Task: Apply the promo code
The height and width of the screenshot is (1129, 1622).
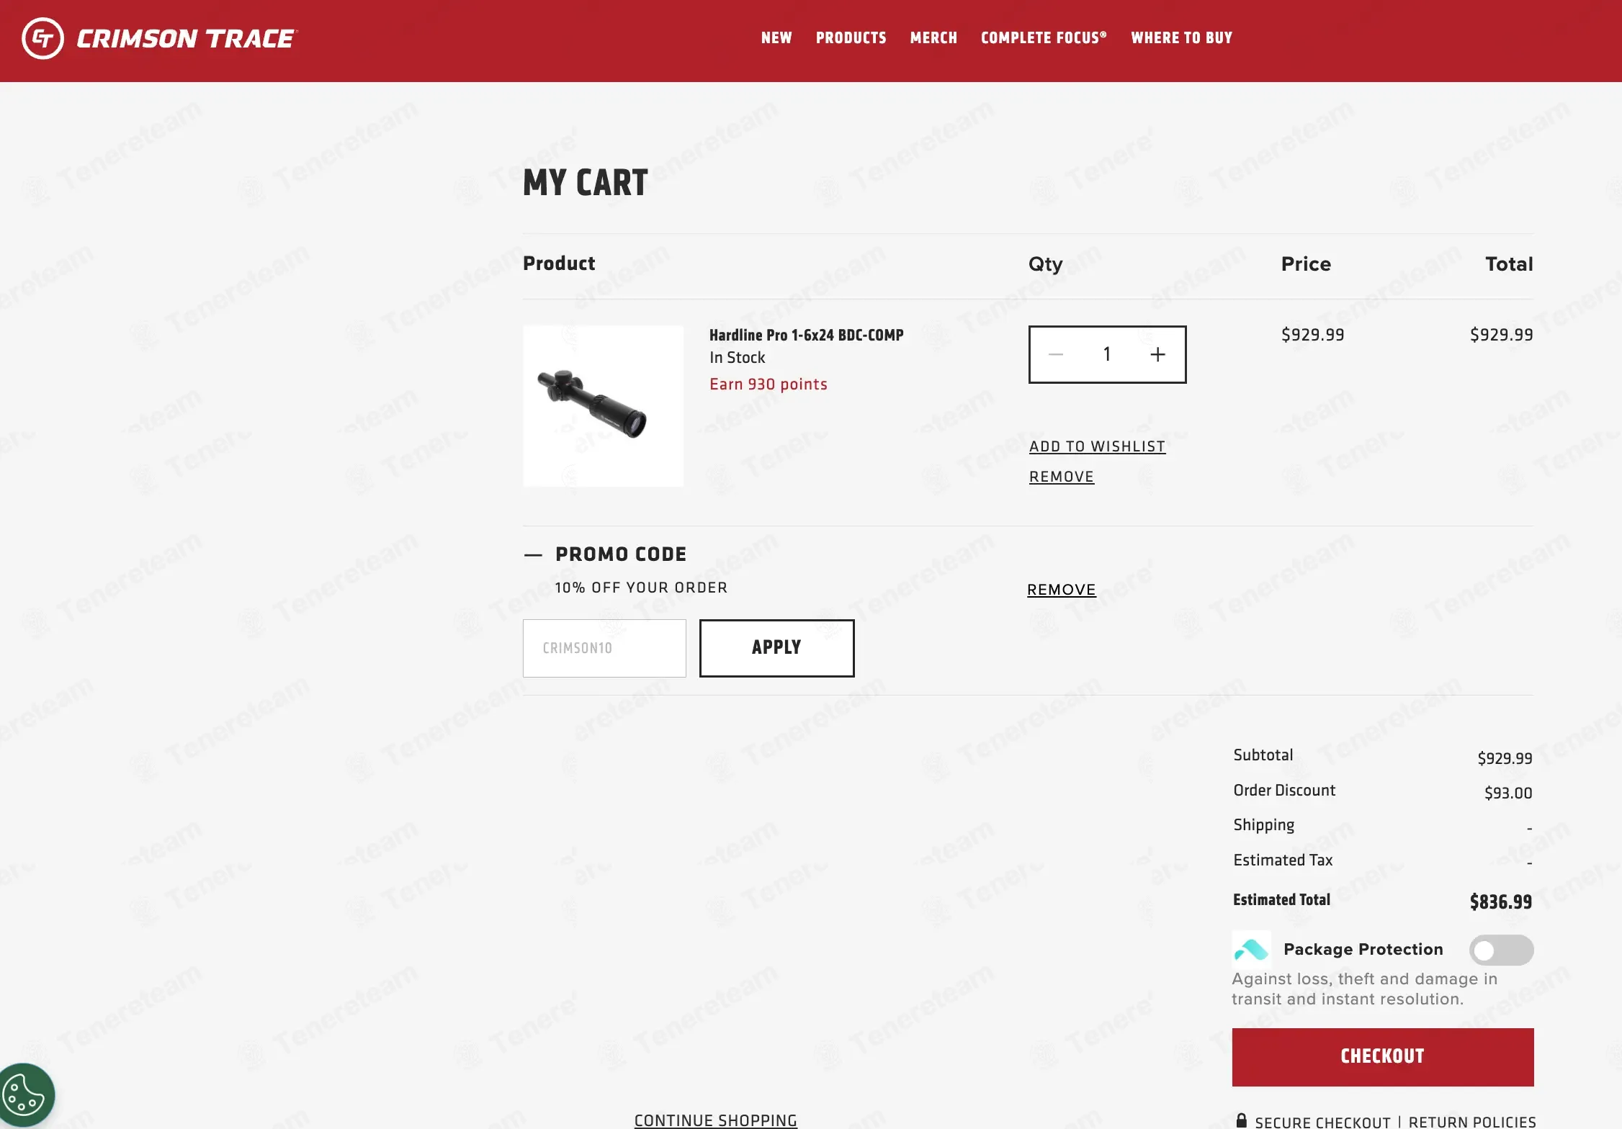Action: (776, 648)
